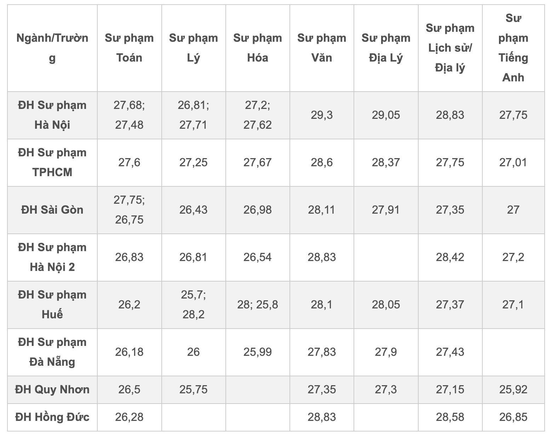Click the ĐH Sài Gòn row label

pyautogui.click(x=52, y=210)
